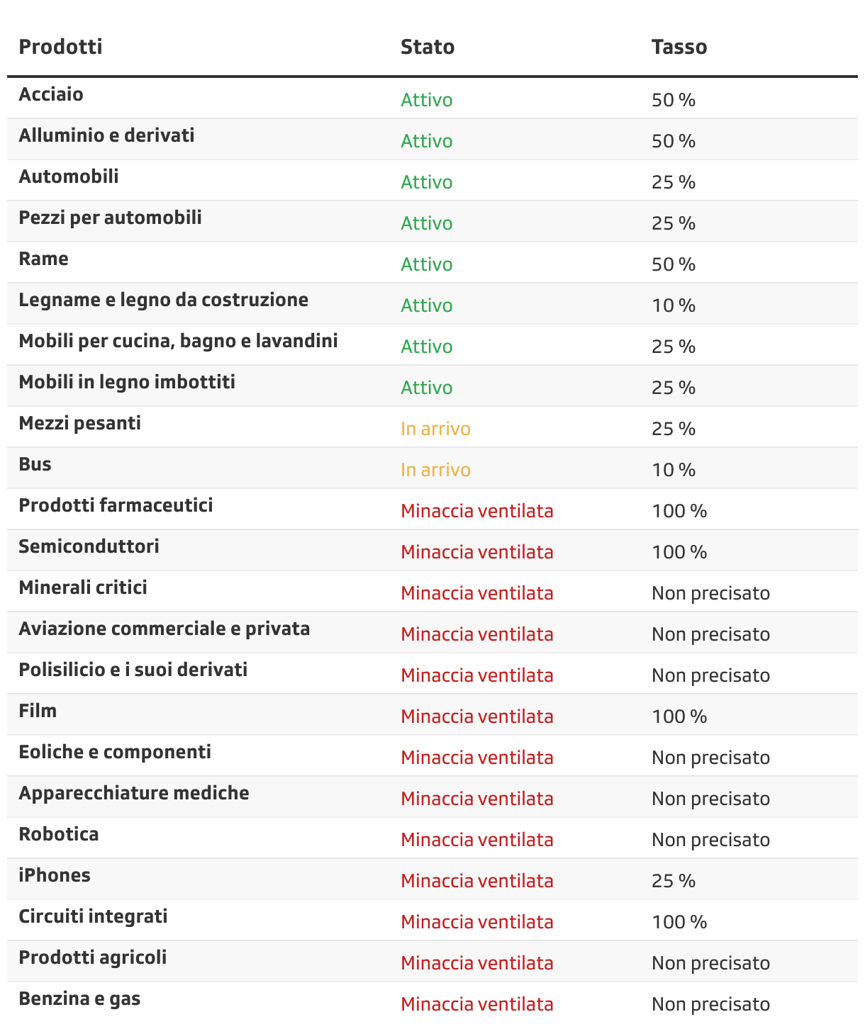The image size is (865, 1029).
Task: Click the 25 % rate for iPhones
Action: click(674, 881)
